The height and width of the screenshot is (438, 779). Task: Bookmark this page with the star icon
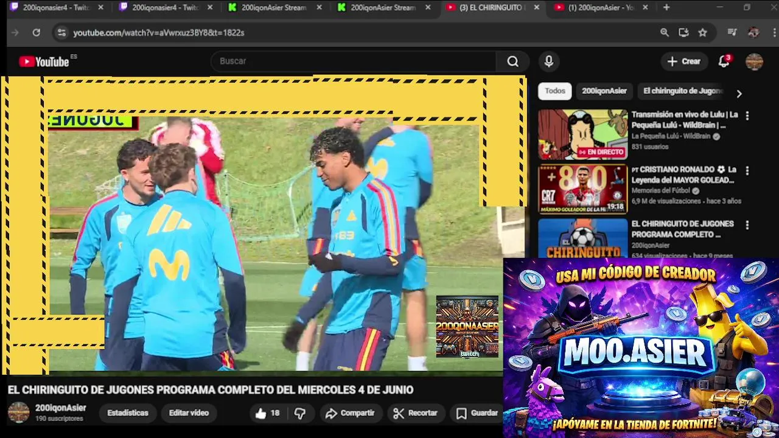(x=703, y=33)
